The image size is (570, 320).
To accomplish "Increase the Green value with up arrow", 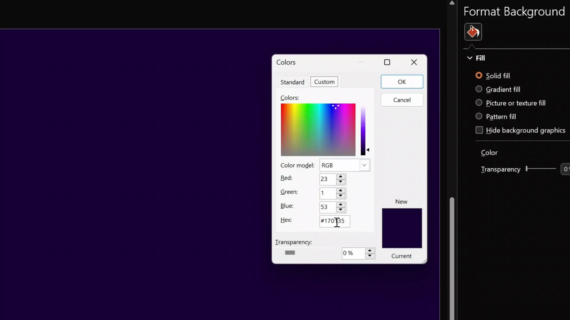I will (x=341, y=191).
